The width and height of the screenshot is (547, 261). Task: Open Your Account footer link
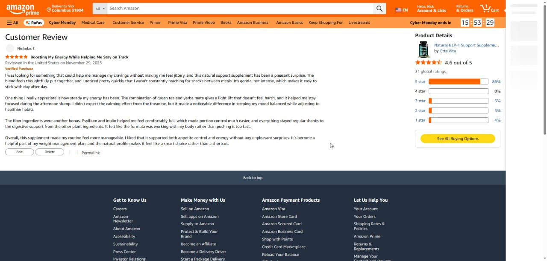tap(366, 209)
